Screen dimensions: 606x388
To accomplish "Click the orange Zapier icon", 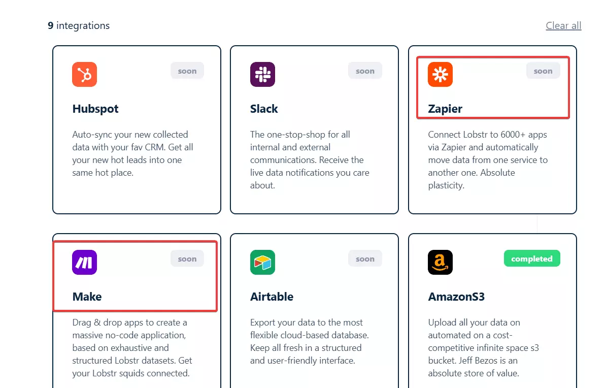I will click(440, 74).
